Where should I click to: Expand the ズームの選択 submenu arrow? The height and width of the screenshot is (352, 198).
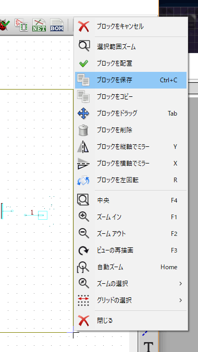pyautogui.click(x=180, y=284)
